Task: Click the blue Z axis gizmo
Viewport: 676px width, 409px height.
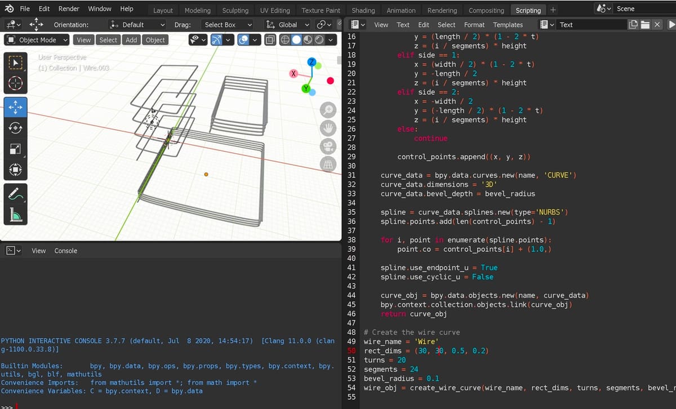Action: [x=311, y=61]
